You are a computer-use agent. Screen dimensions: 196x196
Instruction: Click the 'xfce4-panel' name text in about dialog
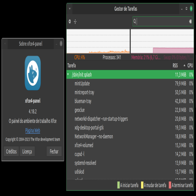(33, 101)
